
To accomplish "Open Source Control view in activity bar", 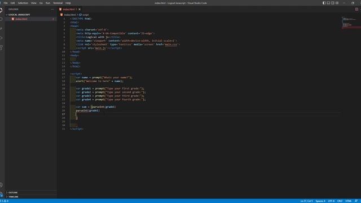I will [x=1, y=29].
